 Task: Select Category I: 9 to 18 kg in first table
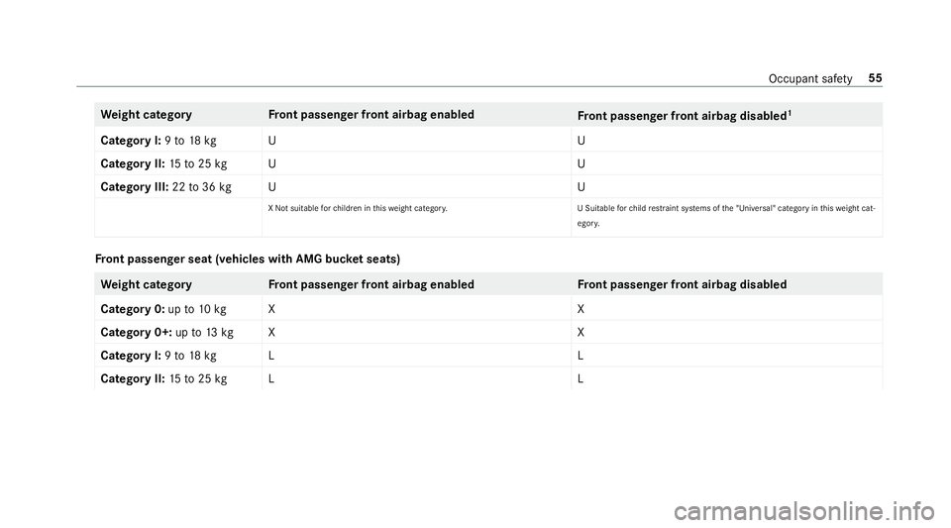158,140
